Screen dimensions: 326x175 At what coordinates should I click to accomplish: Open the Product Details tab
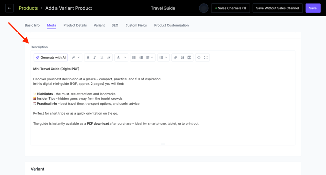coord(75,25)
